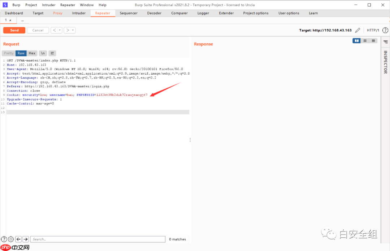Toggle HTTP/1 protocol selector
Viewport: 390px width, 251px height.
[x=373, y=30]
